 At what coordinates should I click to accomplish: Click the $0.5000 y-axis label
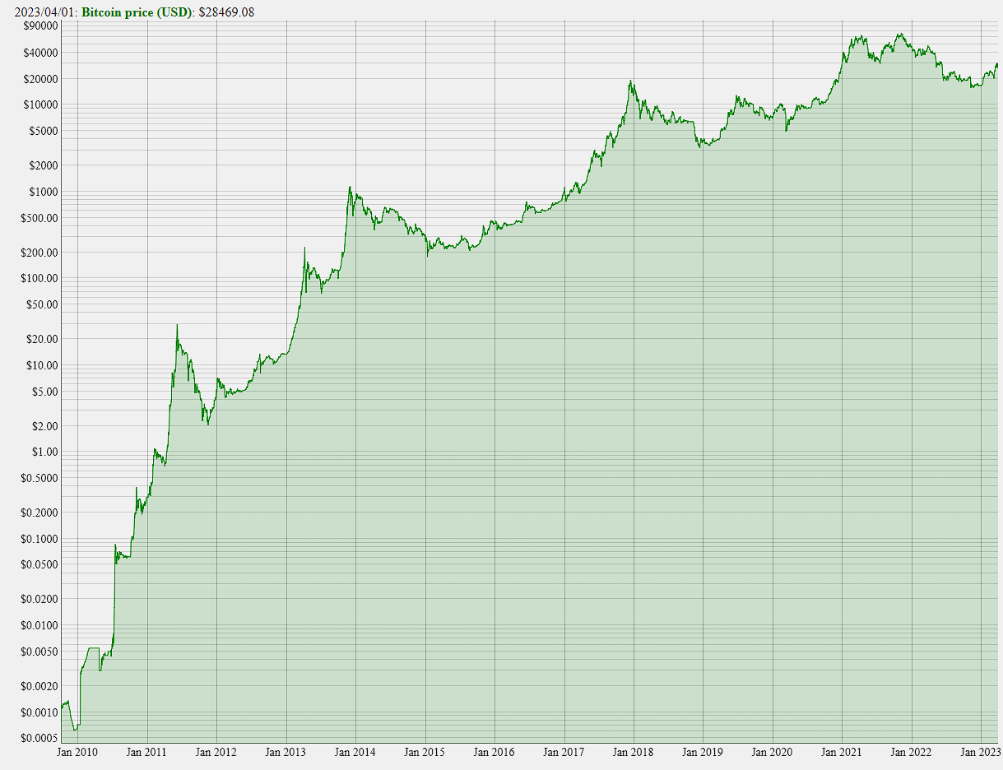click(x=39, y=478)
